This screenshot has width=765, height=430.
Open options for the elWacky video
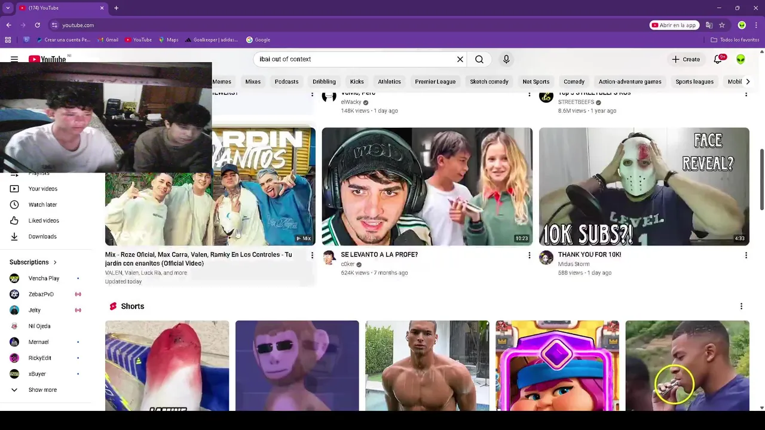coord(529,94)
